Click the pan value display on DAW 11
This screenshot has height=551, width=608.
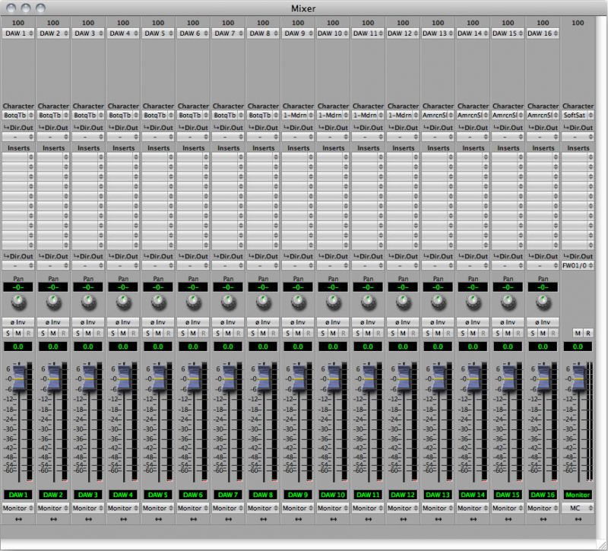point(368,287)
